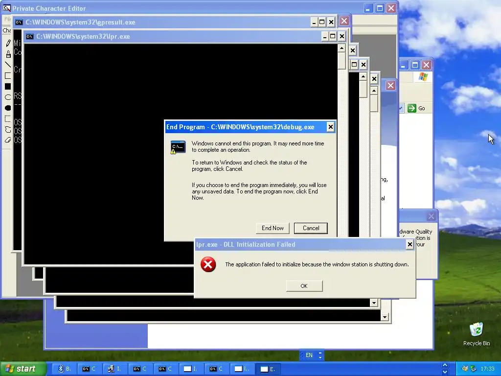The height and width of the screenshot is (376, 501).
Task: Maximize the lpr.exe console window
Action: click(333, 36)
